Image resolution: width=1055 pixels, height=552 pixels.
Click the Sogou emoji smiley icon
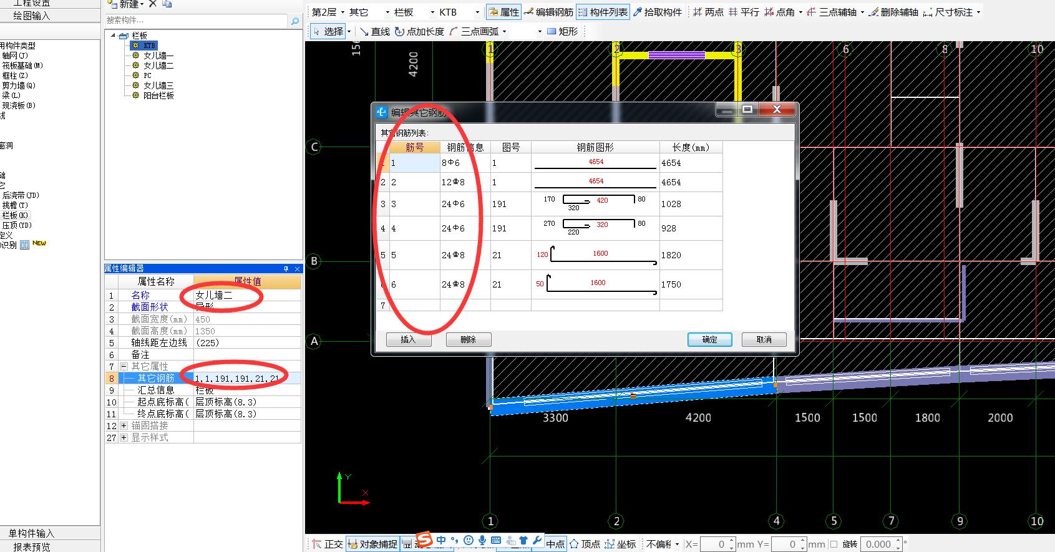pyautogui.click(x=468, y=540)
